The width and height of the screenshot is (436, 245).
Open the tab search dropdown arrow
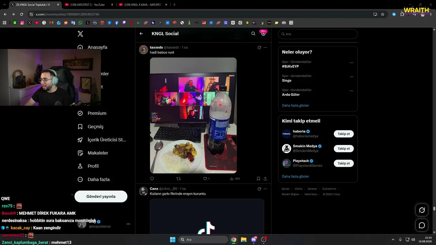click(4, 5)
